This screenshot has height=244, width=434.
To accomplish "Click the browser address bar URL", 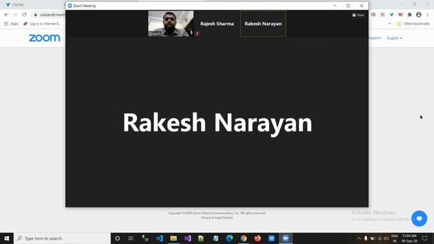I will pos(52,15).
